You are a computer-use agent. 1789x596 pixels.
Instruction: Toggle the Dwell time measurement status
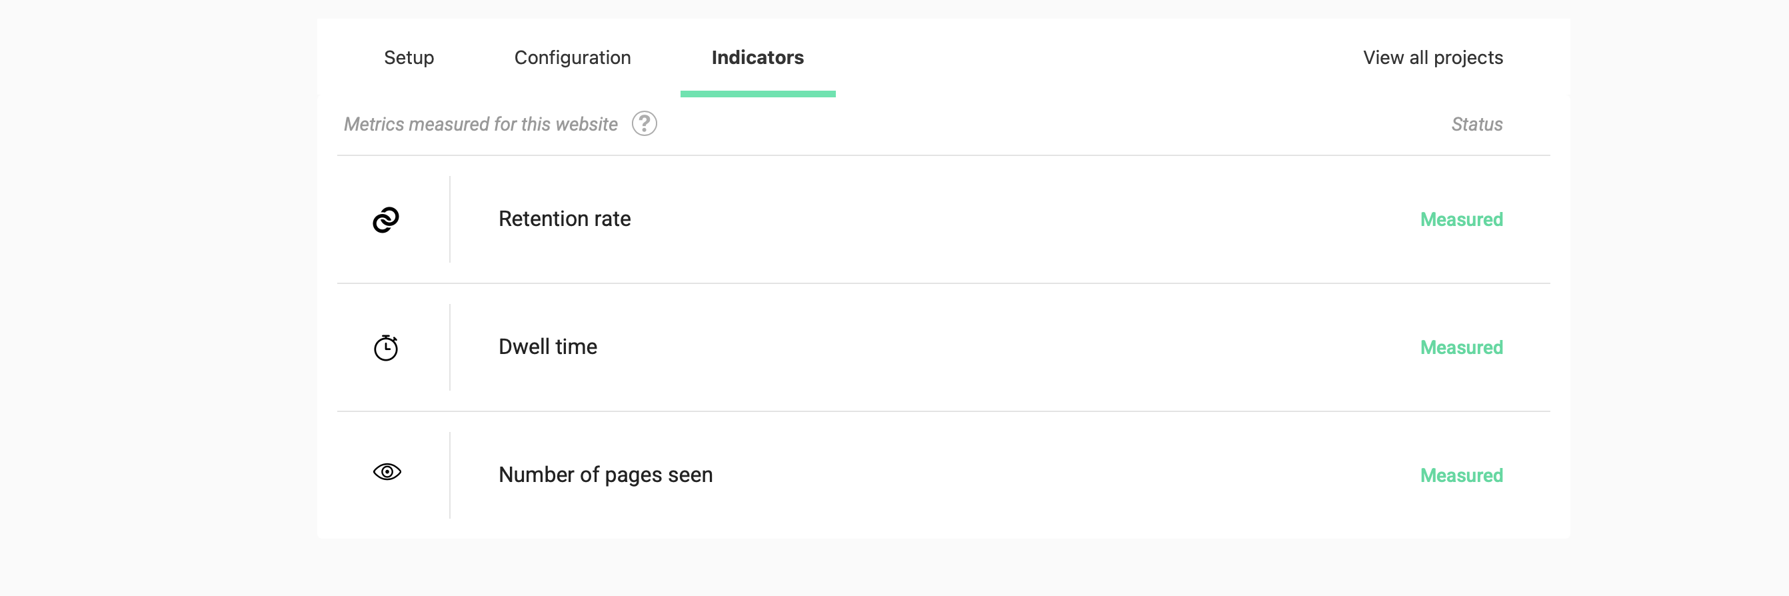click(x=1460, y=347)
